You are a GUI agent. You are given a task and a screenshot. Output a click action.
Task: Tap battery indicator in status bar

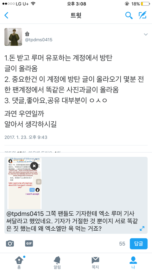pos(145,4)
